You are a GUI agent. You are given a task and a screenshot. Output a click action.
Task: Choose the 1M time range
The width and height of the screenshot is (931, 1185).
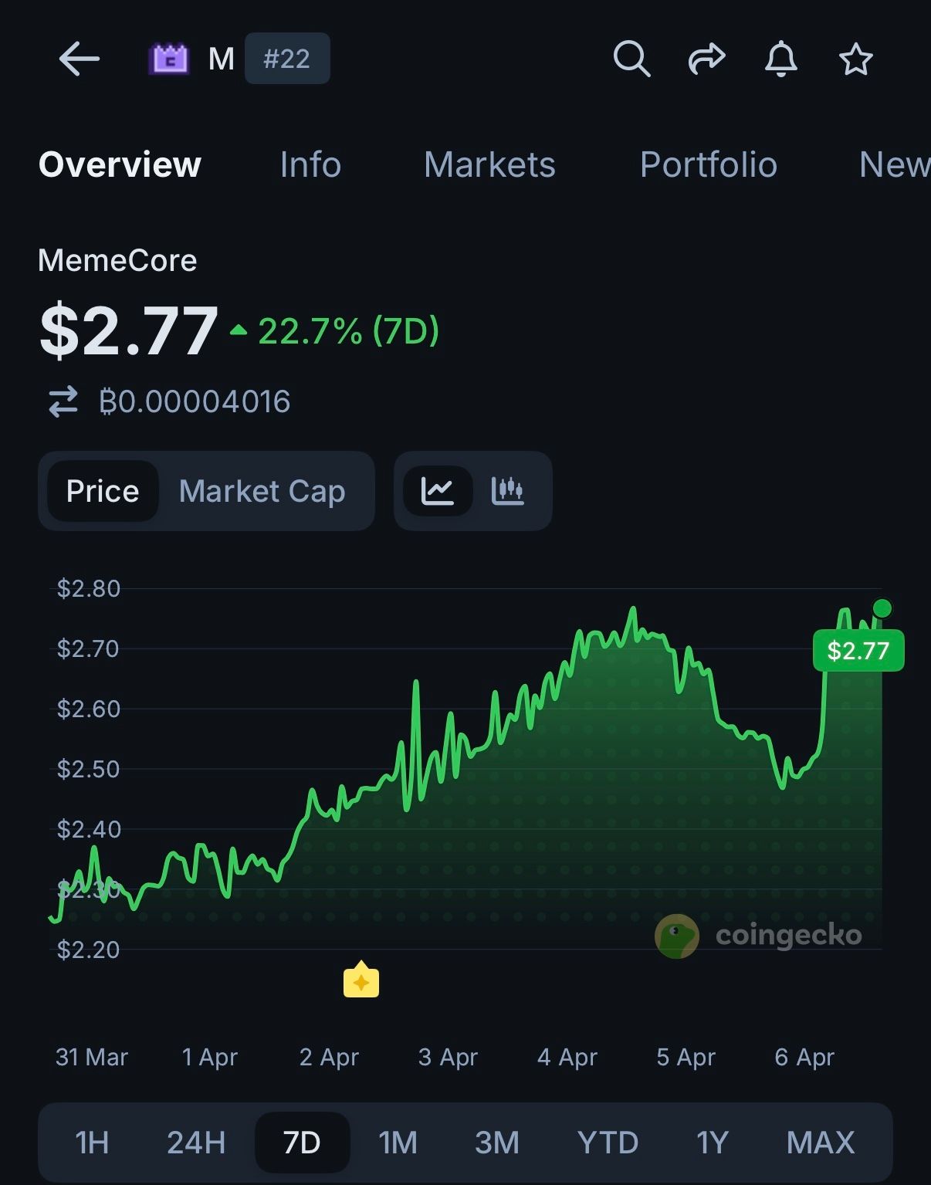tap(398, 1143)
